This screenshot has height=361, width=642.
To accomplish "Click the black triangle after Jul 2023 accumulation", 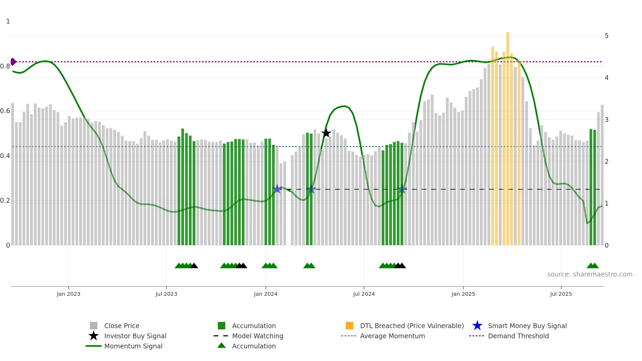I will [x=194, y=265].
